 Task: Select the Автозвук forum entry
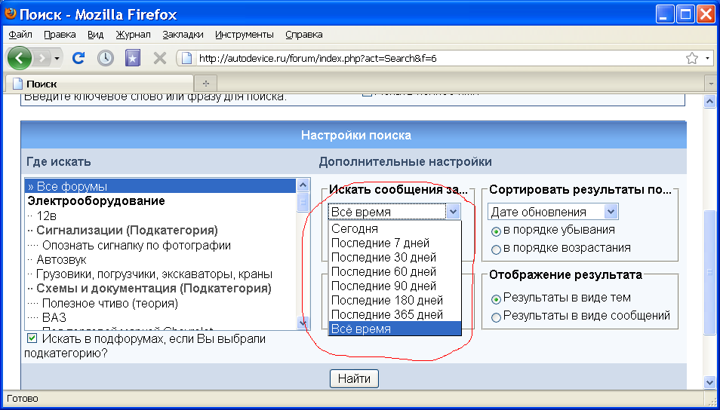(161, 259)
